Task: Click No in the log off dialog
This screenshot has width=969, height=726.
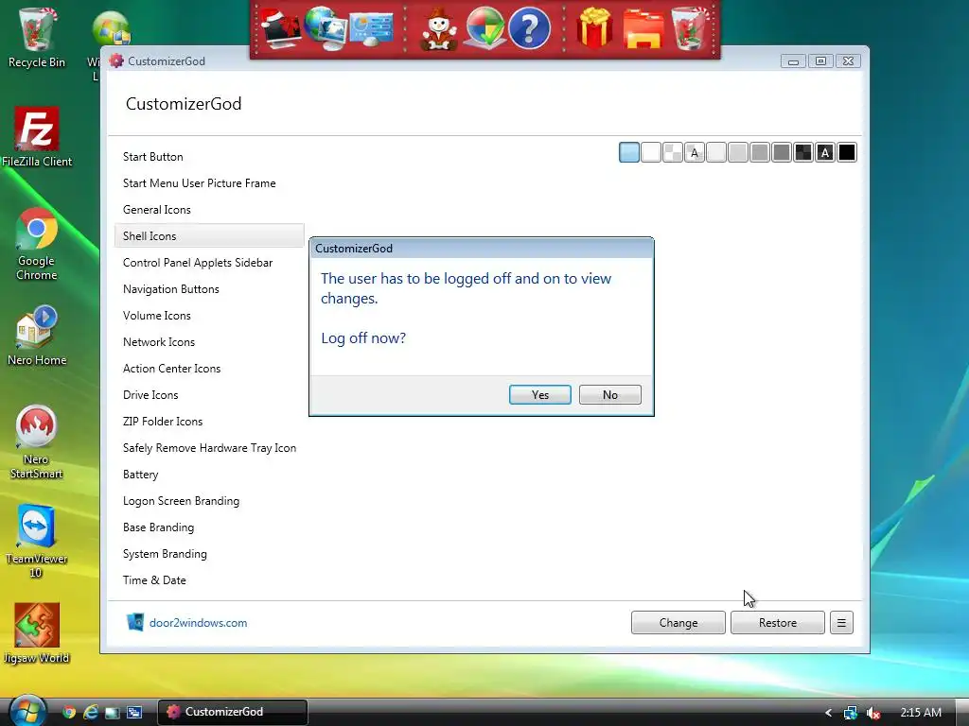Action: tap(609, 394)
